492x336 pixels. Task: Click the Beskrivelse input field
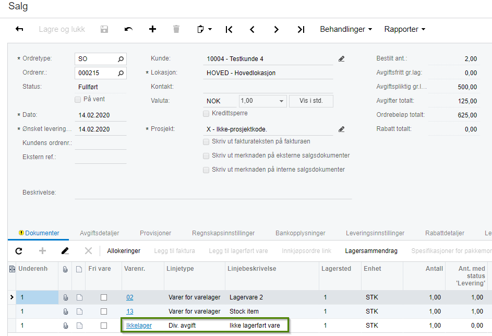(x=213, y=193)
